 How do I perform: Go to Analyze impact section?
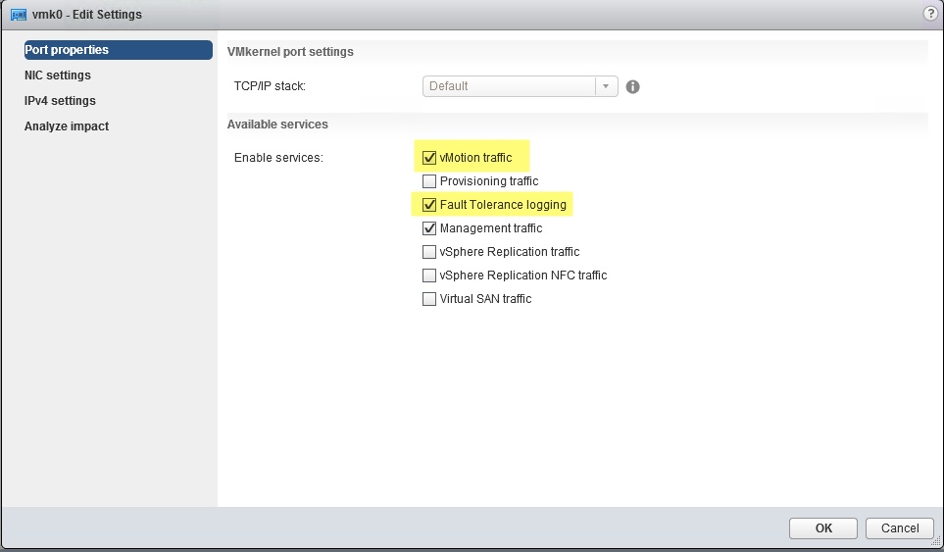67,126
